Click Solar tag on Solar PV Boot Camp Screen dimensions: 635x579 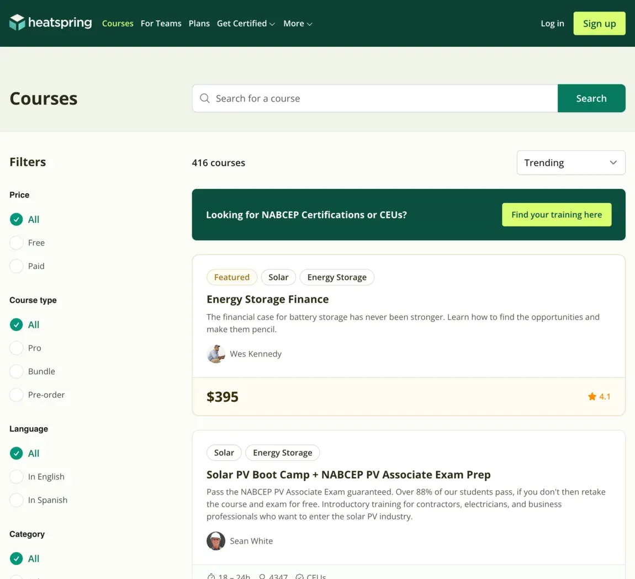tap(224, 453)
